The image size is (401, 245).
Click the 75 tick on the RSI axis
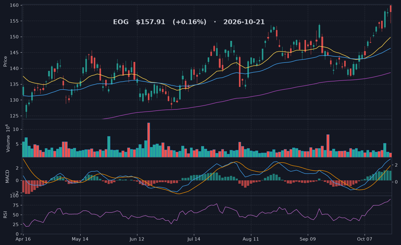pos(16,206)
